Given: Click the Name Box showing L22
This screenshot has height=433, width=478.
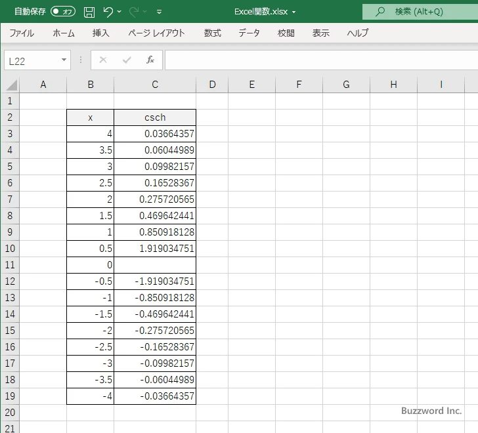Looking at the screenshot, I should click(x=32, y=60).
